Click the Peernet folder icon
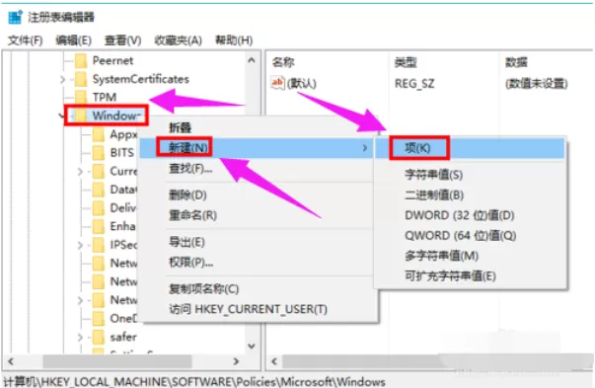The width and height of the screenshot is (595, 388). coord(81,61)
